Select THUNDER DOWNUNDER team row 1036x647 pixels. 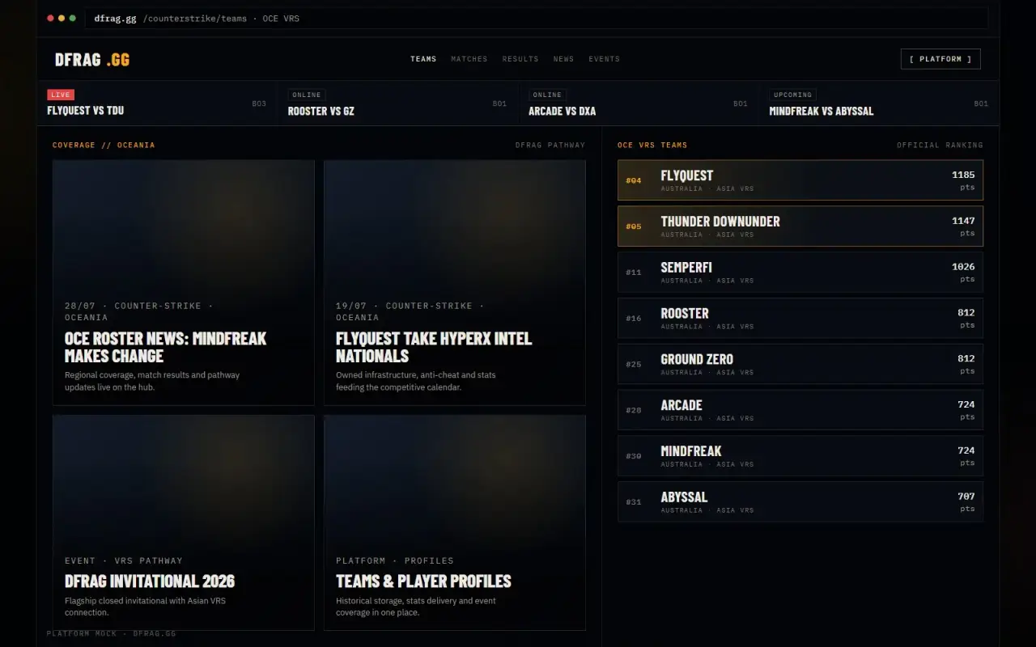pyautogui.click(x=800, y=226)
